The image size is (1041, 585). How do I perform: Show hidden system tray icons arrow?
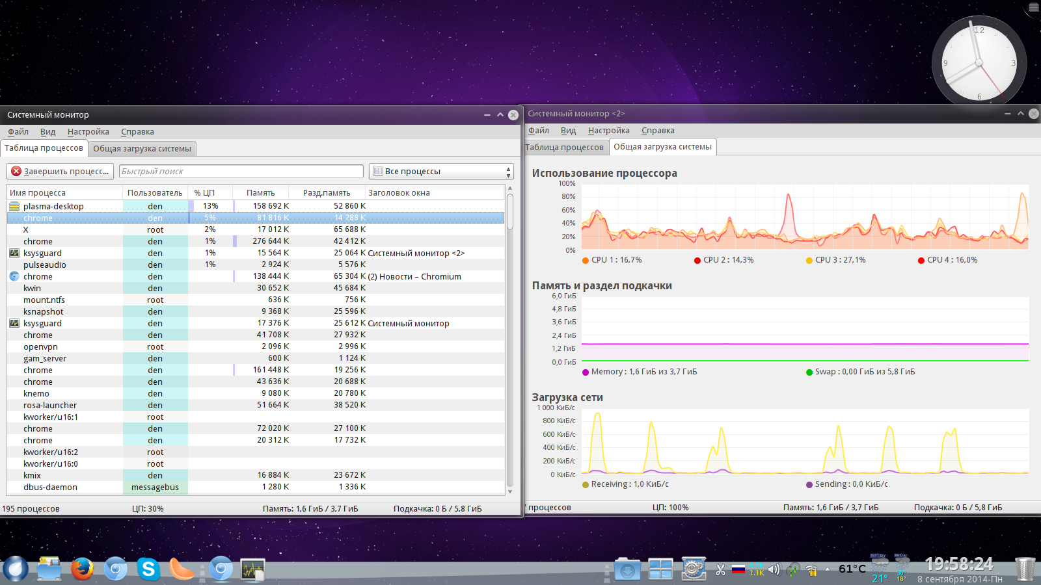click(x=828, y=569)
